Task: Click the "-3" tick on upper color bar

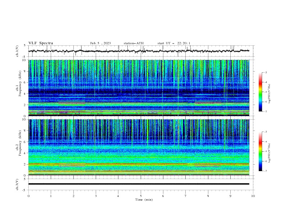Action: tap(265, 72)
